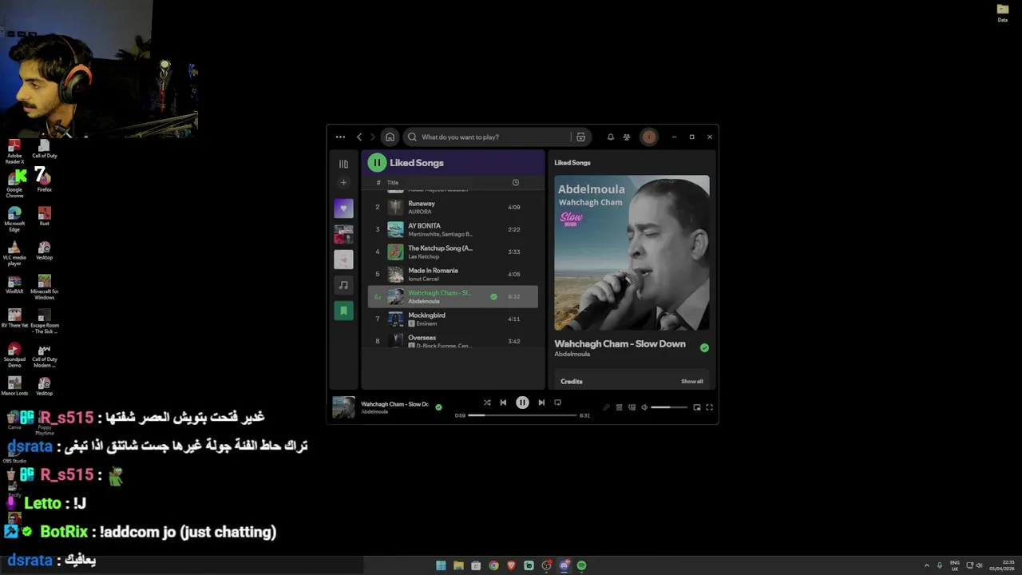Open Friend Activity icon in top bar
Image resolution: width=1022 pixels, height=575 pixels.
(x=627, y=137)
